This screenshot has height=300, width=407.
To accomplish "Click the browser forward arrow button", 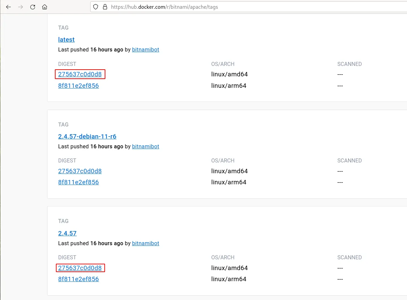I will pyautogui.click(x=21, y=7).
